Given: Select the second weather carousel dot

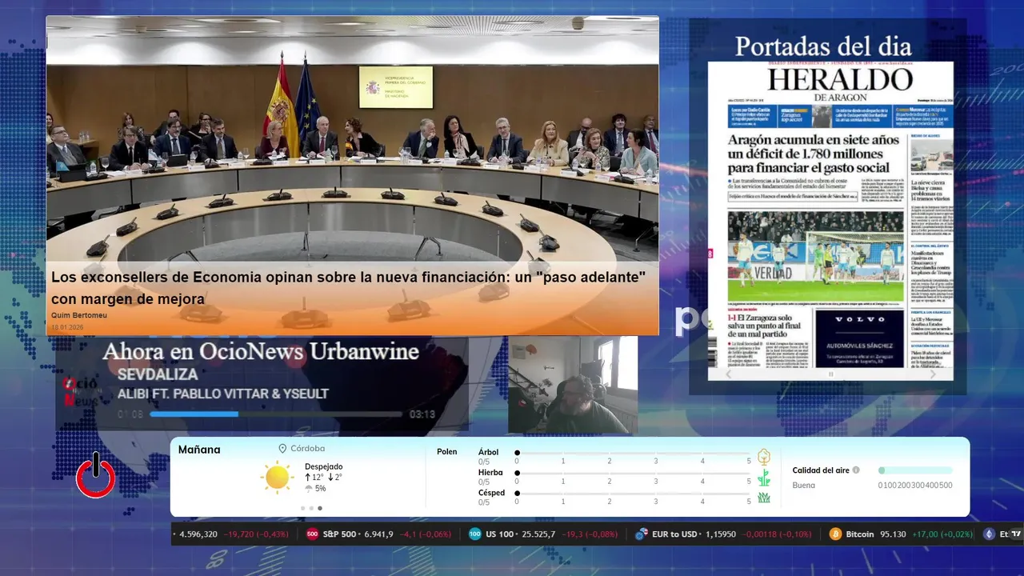Looking at the screenshot, I should pos(311,508).
